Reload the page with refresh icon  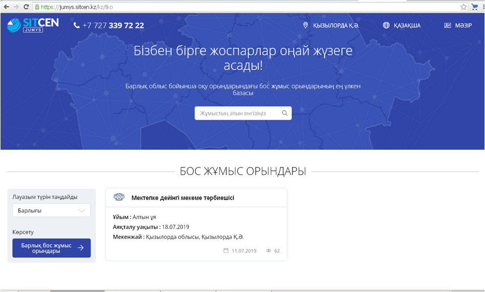coord(26,7)
